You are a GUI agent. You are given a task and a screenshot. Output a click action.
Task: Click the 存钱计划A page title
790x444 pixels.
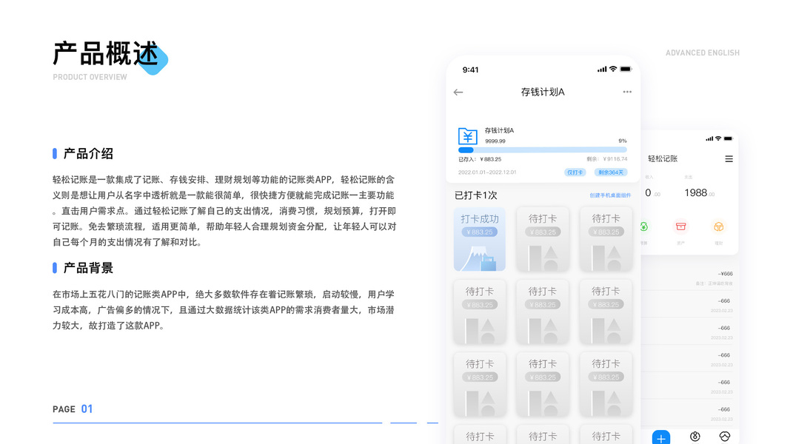[x=543, y=92]
